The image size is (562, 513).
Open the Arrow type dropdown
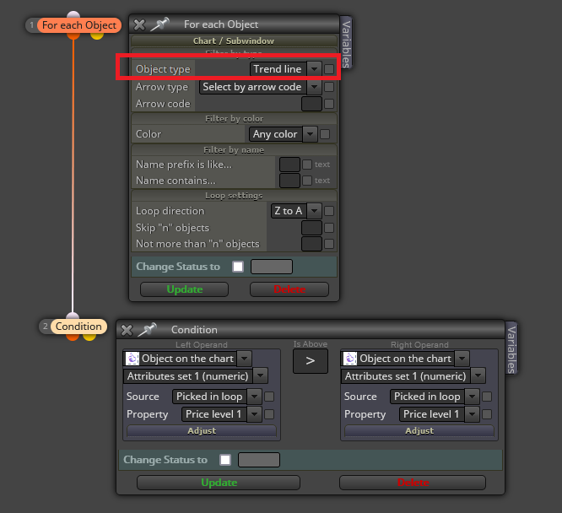[260, 87]
